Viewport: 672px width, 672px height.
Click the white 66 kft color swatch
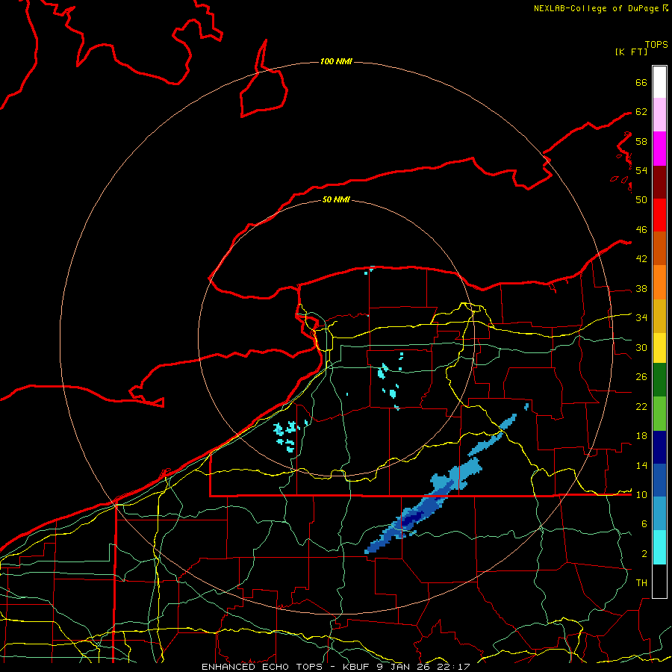point(659,82)
